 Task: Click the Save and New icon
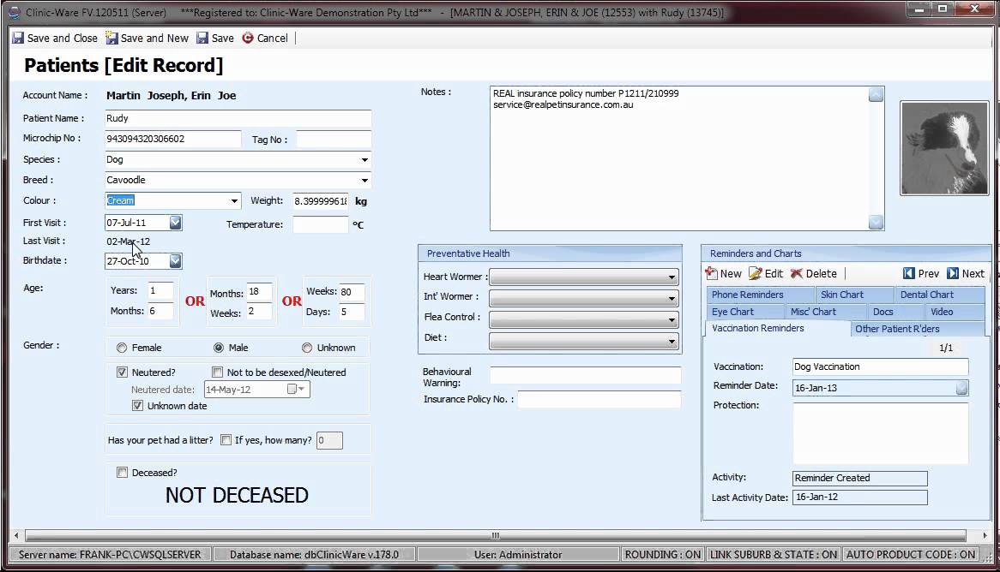(111, 39)
